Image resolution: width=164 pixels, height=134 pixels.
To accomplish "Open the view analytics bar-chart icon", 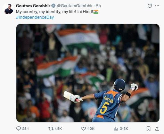I will pos(116,129).
